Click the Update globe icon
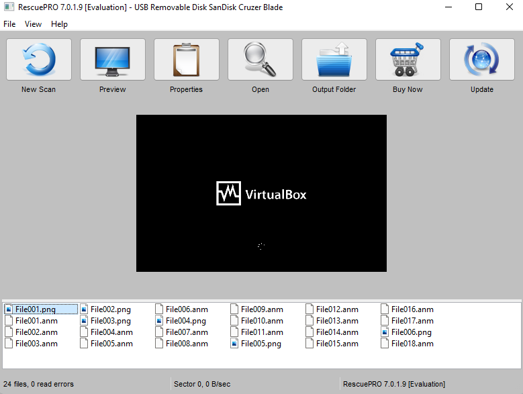 tap(482, 60)
